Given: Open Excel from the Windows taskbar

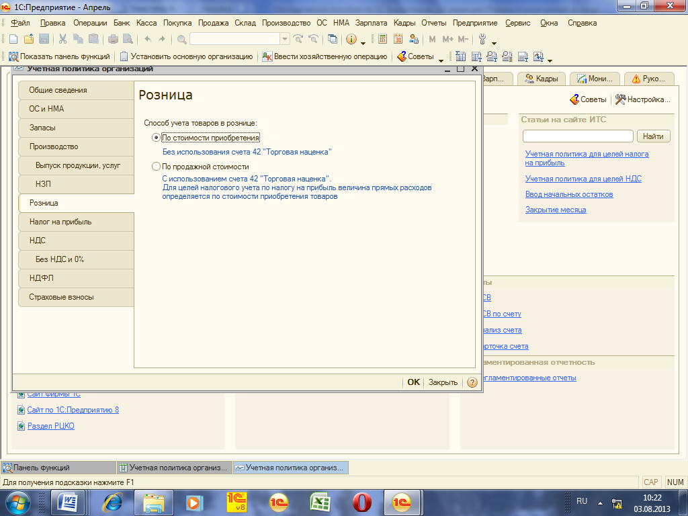Looking at the screenshot, I should click(320, 503).
